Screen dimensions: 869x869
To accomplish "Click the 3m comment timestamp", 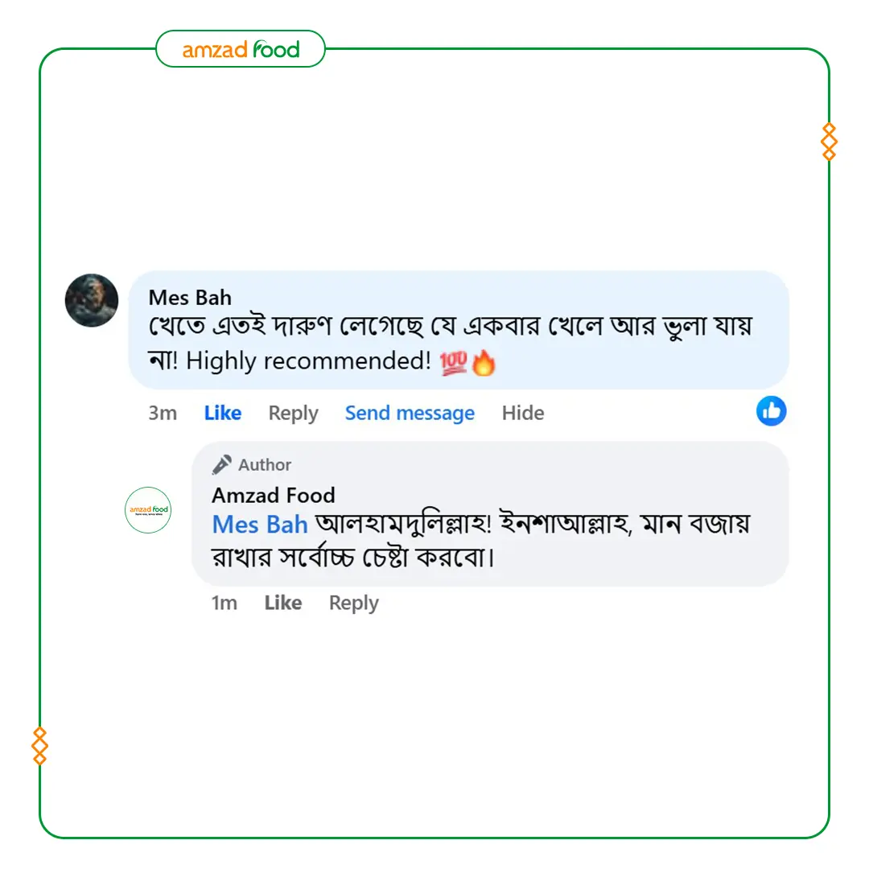I will [163, 413].
